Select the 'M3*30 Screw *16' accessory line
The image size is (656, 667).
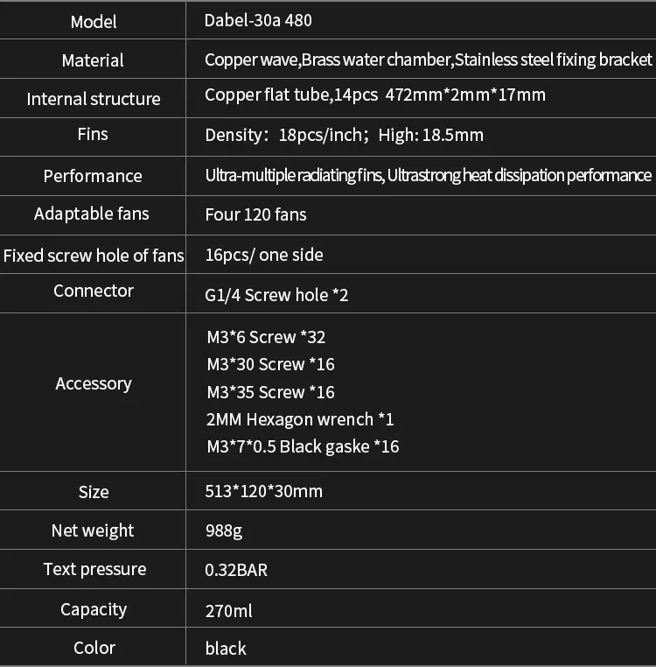pos(271,364)
